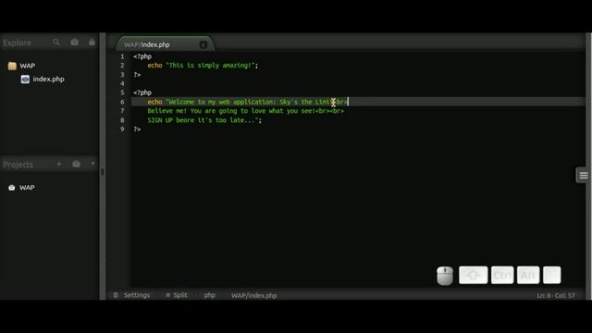Open the WAP project in Projects list
The image size is (592, 333).
[x=27, y=188]
